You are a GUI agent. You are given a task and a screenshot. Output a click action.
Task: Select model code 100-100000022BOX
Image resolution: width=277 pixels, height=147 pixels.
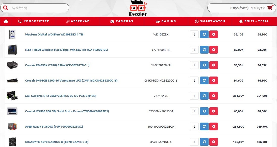tap(161, 127)
